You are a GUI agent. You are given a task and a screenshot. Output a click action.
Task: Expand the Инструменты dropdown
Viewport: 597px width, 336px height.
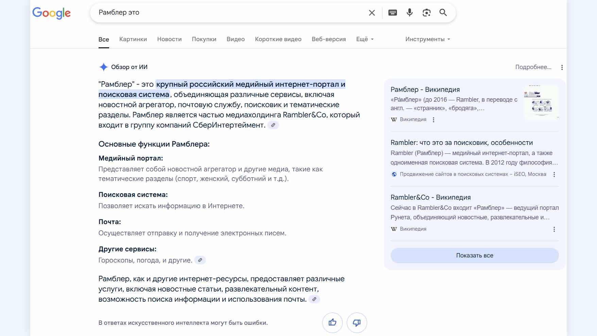tap(427, 39)
